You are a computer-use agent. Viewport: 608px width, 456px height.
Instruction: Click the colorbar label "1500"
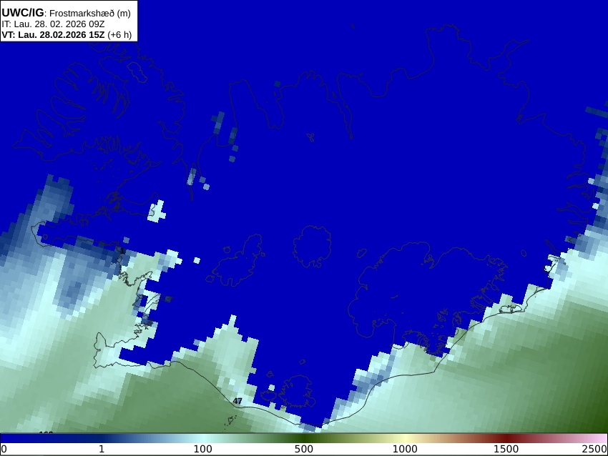pos(506,450)
